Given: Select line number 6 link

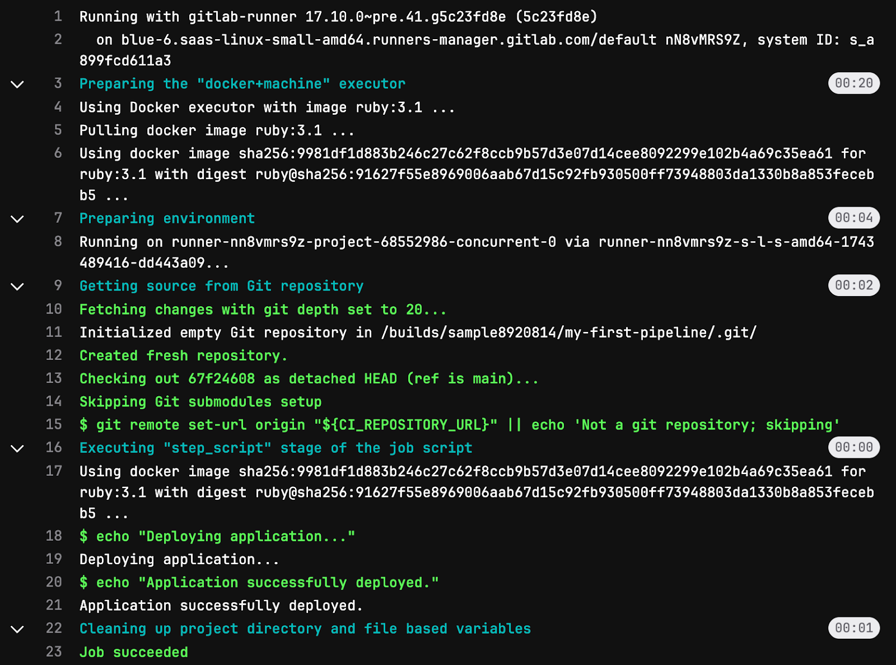Looking at the screenshot, I should coord(58,153).
